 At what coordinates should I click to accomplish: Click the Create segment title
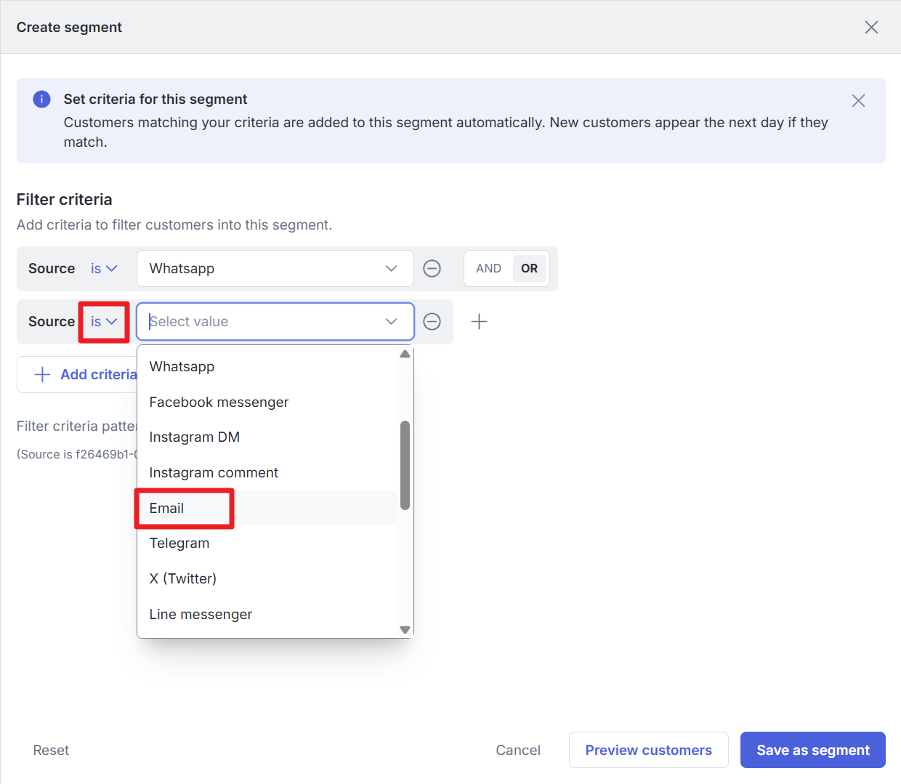pos(69,28)
